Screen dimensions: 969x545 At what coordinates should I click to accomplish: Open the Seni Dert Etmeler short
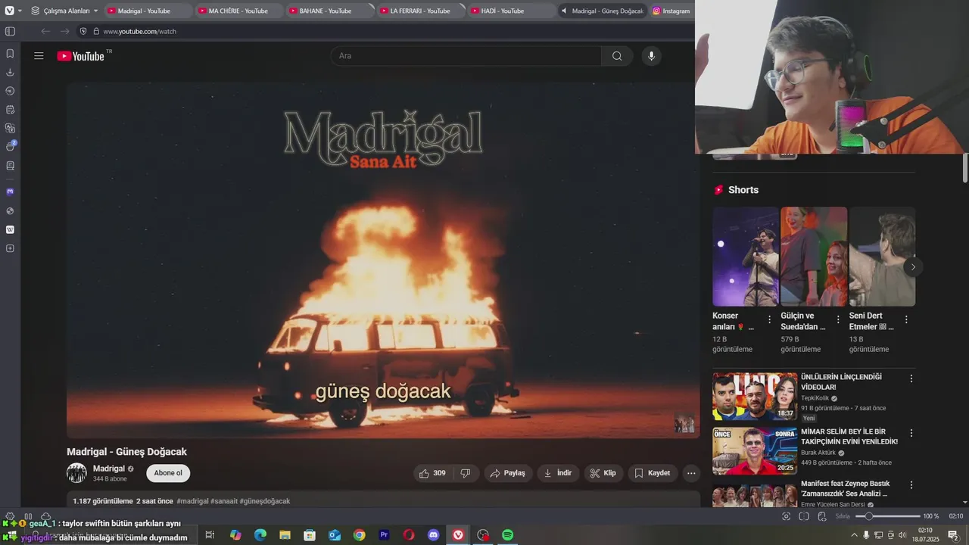882,257
